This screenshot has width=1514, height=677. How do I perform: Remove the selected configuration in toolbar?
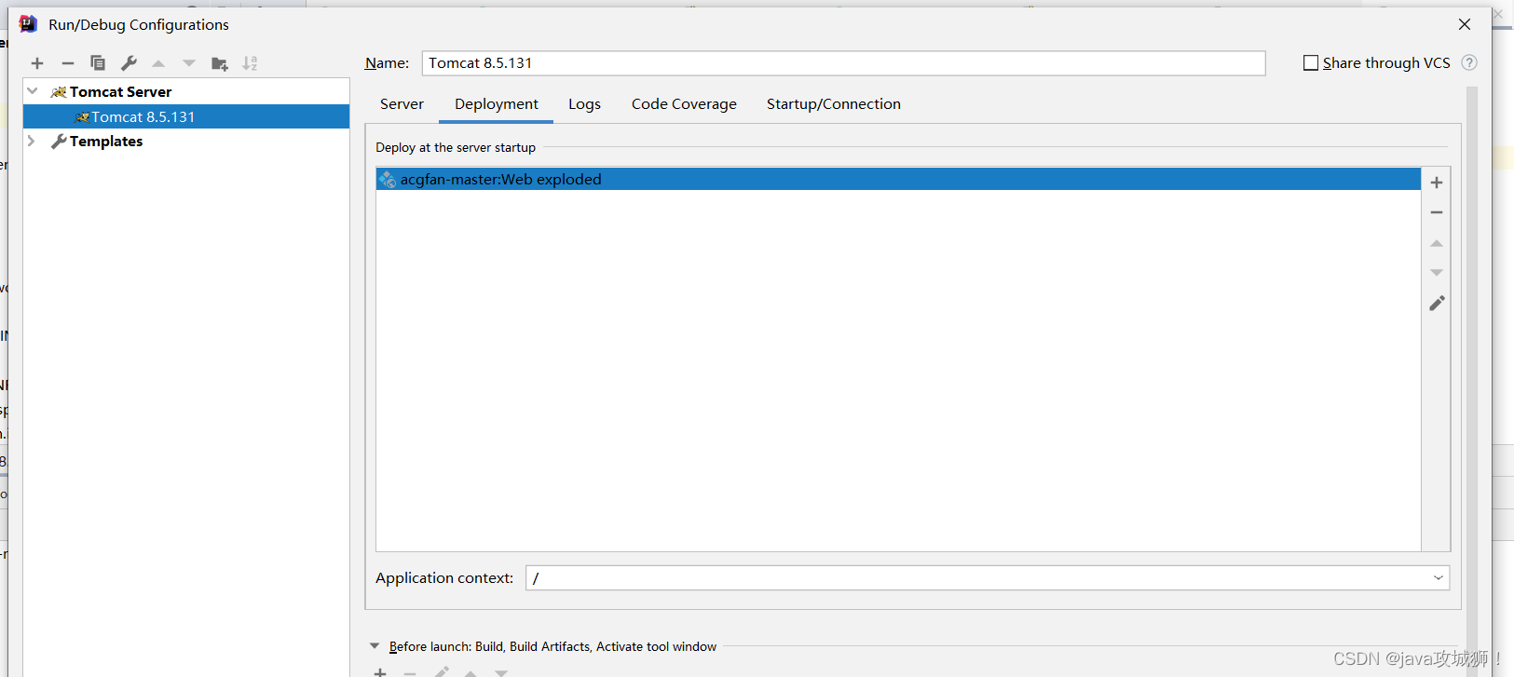coord(68,63)
